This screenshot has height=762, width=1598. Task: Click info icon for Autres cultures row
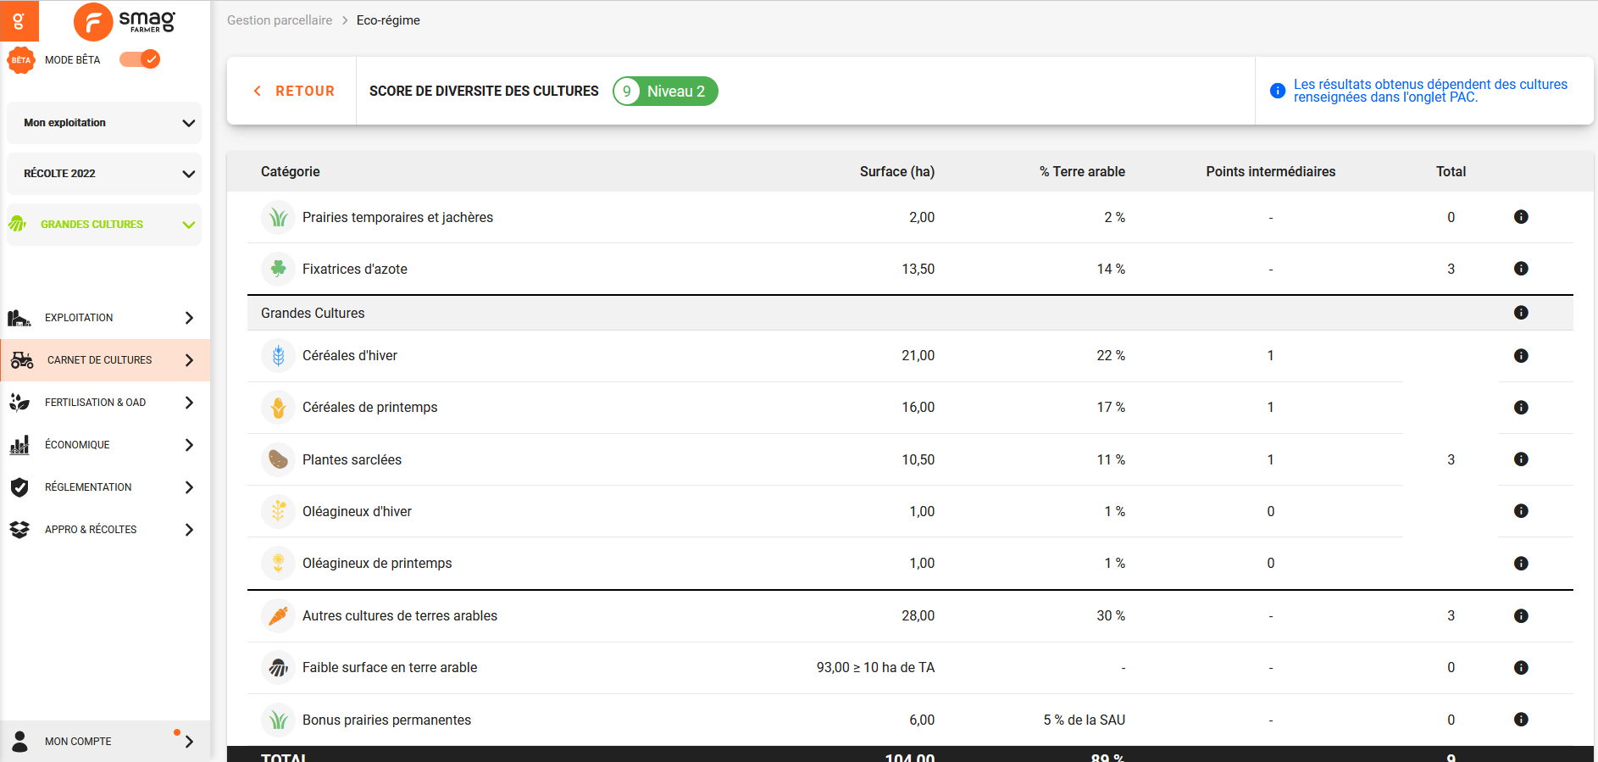point(1521,616)
